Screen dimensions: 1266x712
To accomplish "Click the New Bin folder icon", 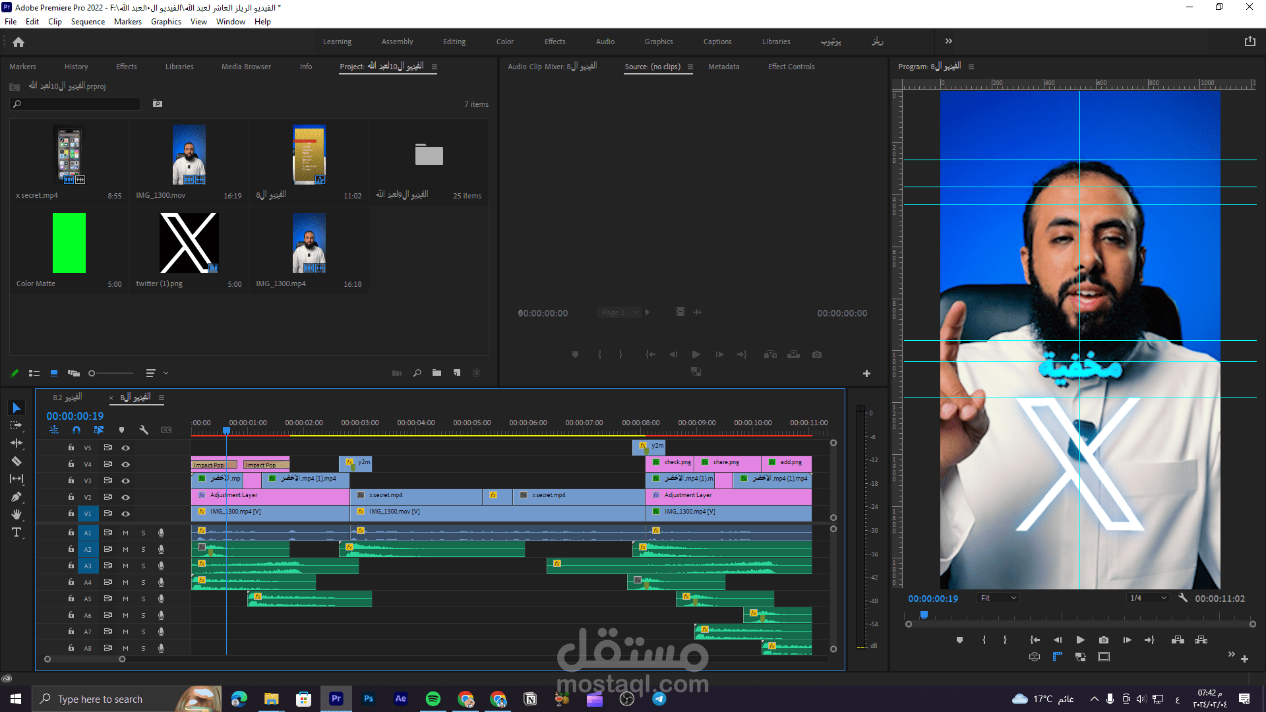I will [437, 373].
